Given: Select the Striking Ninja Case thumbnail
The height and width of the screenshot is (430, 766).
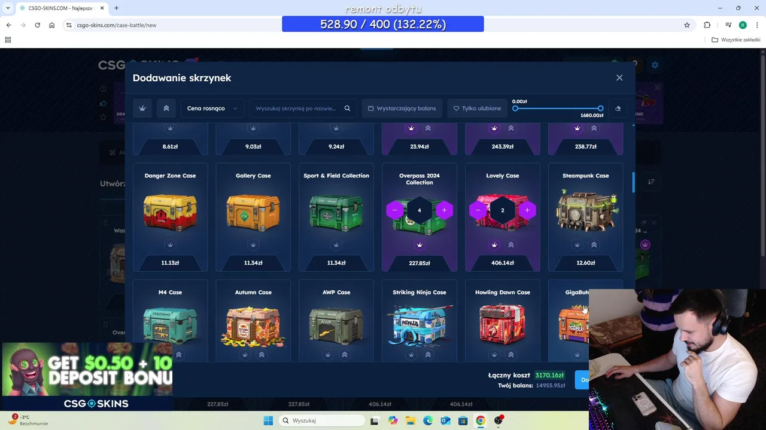Looking at the screenshot, I should pos(420,324).
